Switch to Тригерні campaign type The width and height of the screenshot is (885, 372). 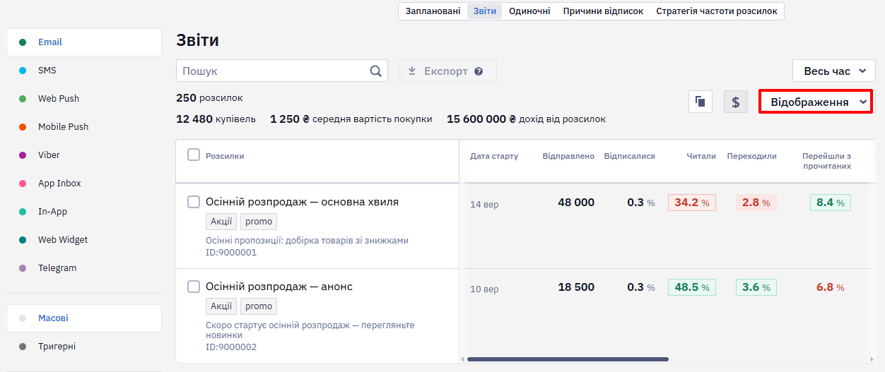coord(84,347)
